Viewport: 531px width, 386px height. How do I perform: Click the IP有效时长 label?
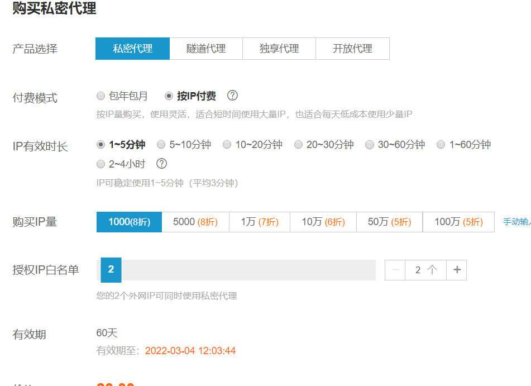click(40, 147)
